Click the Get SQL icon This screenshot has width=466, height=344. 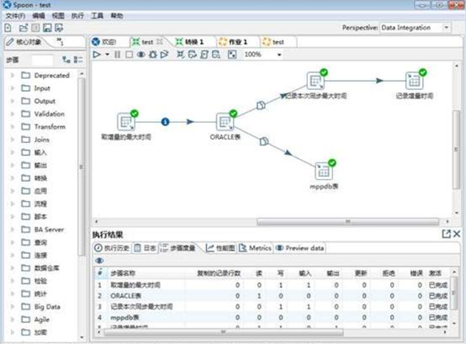click(x=204, y=55)
